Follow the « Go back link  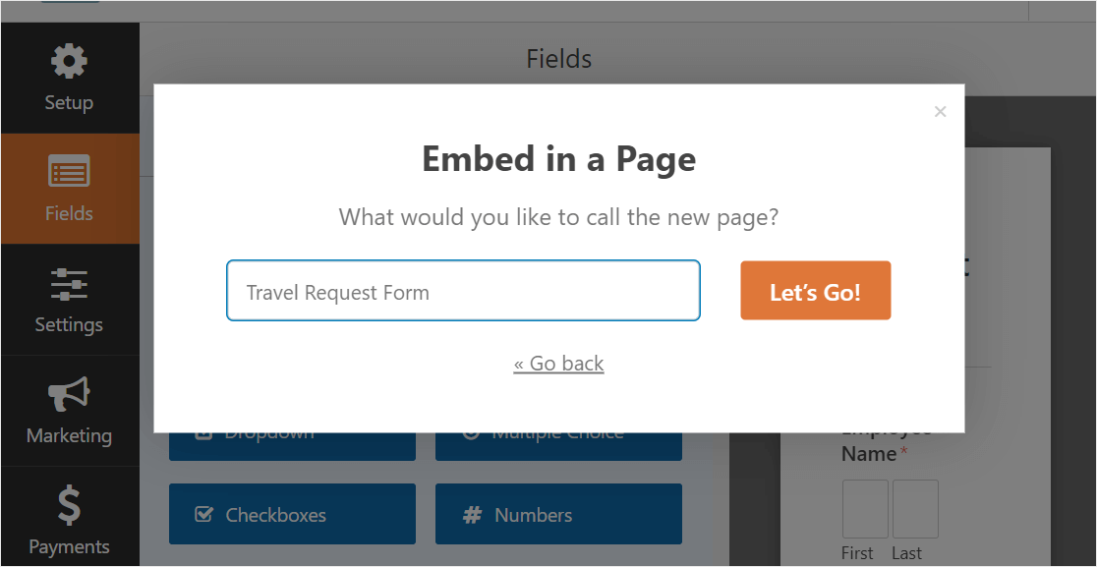point(558,364)
